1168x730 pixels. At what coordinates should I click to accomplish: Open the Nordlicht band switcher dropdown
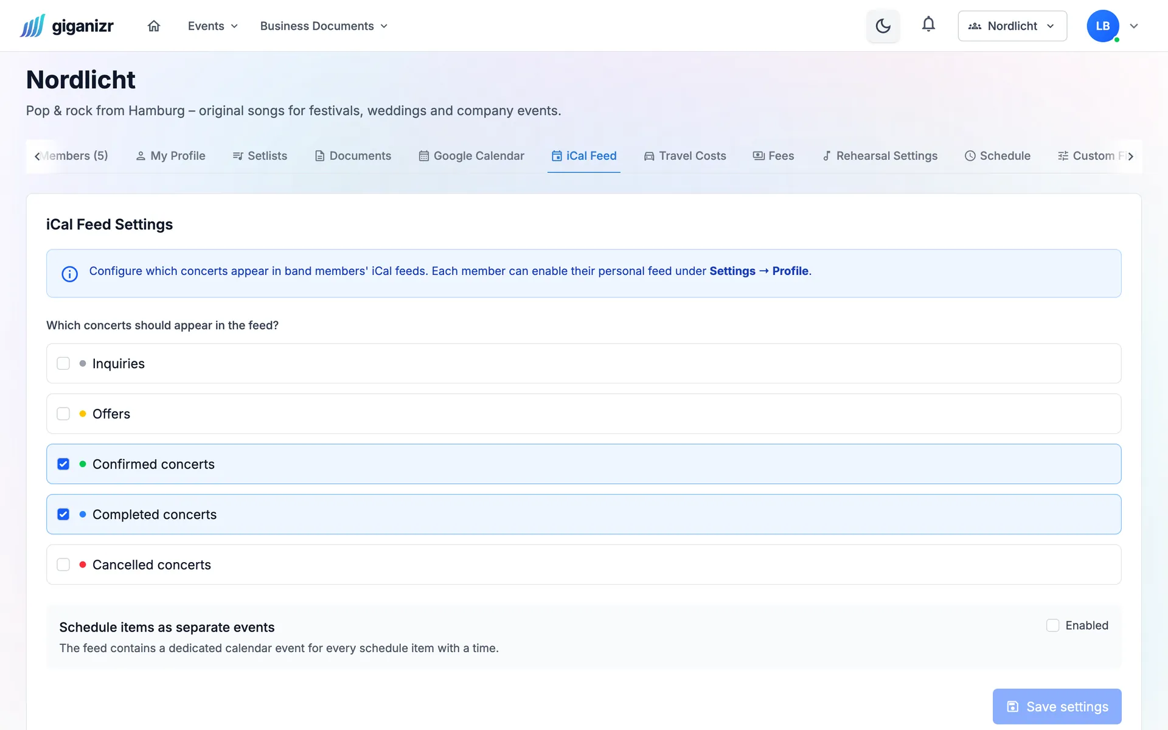[x=1012, y=26]
